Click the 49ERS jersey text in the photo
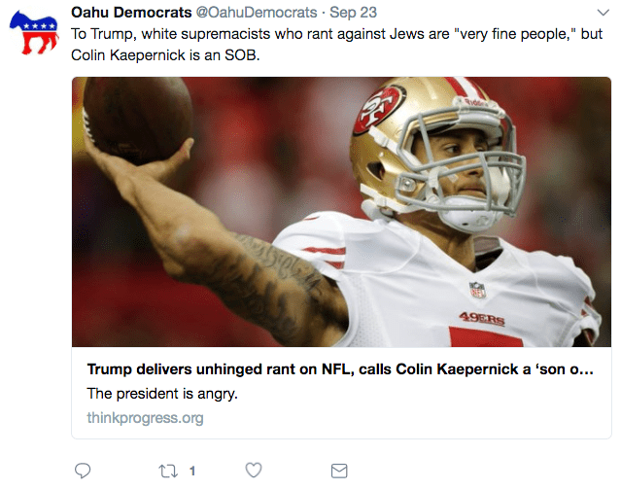The width and height of the screenshot is (621, 490). (481, 317)
